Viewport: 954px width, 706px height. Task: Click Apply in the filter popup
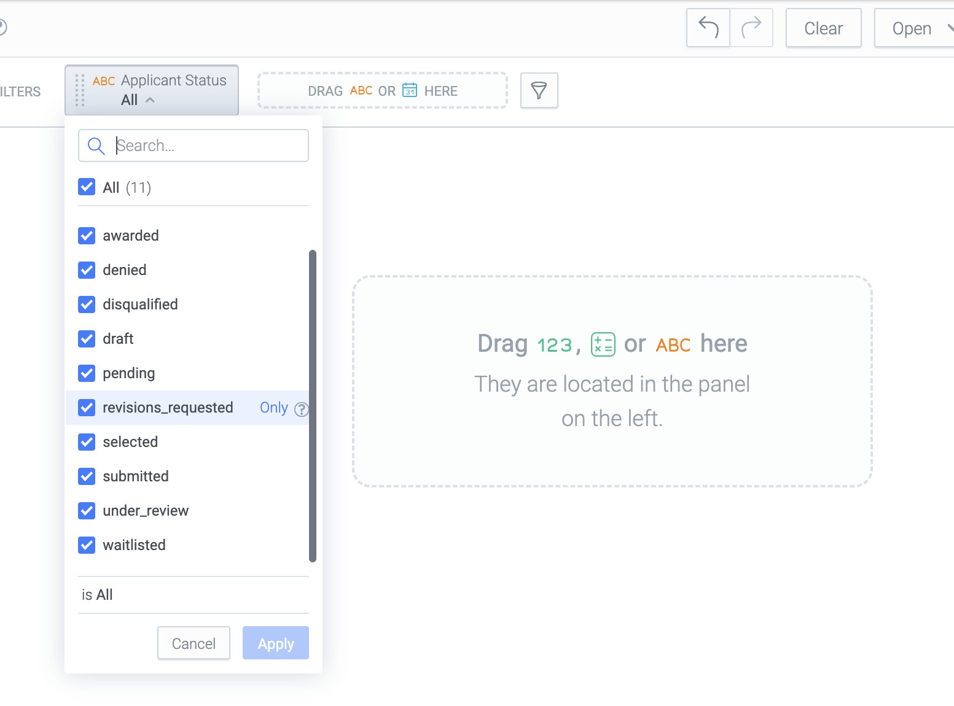(276, 643)
